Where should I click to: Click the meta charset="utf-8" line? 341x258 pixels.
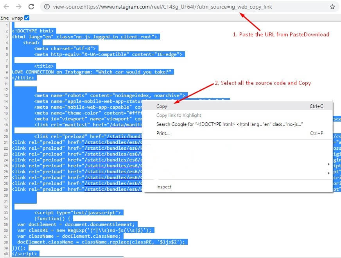[x=65, y=48]
